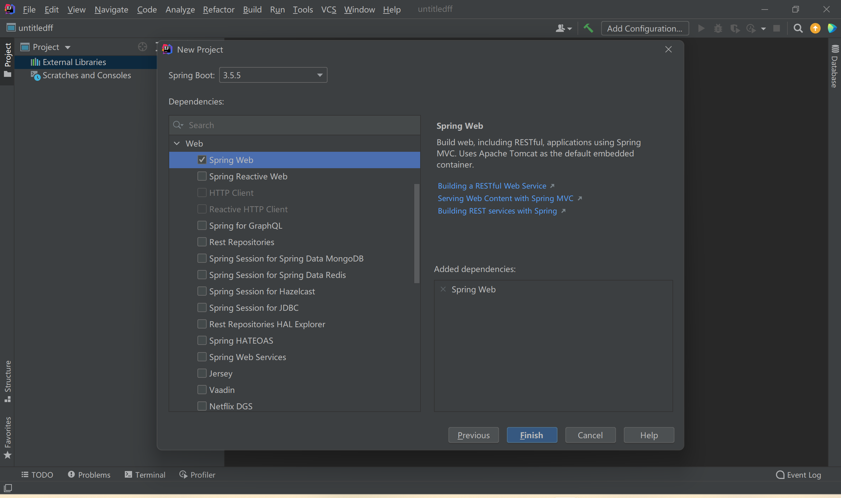Screen dimensions: 841x498
Task: Click the dependencies list scrollbar
Action: tap(417, 233)
